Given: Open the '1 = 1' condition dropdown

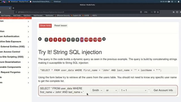Looking at the screenshot, I should [x=133, y=90].
